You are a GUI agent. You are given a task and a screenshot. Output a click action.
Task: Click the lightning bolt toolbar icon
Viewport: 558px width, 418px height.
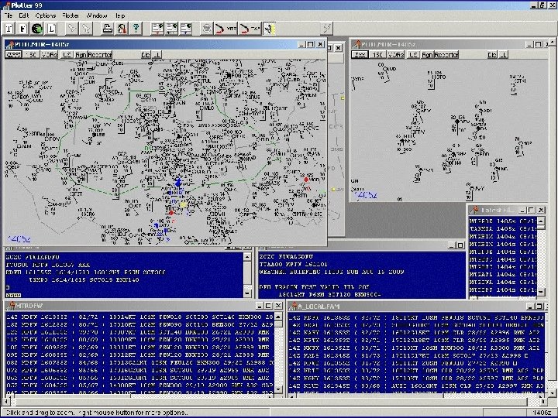(x=326, y=29)
